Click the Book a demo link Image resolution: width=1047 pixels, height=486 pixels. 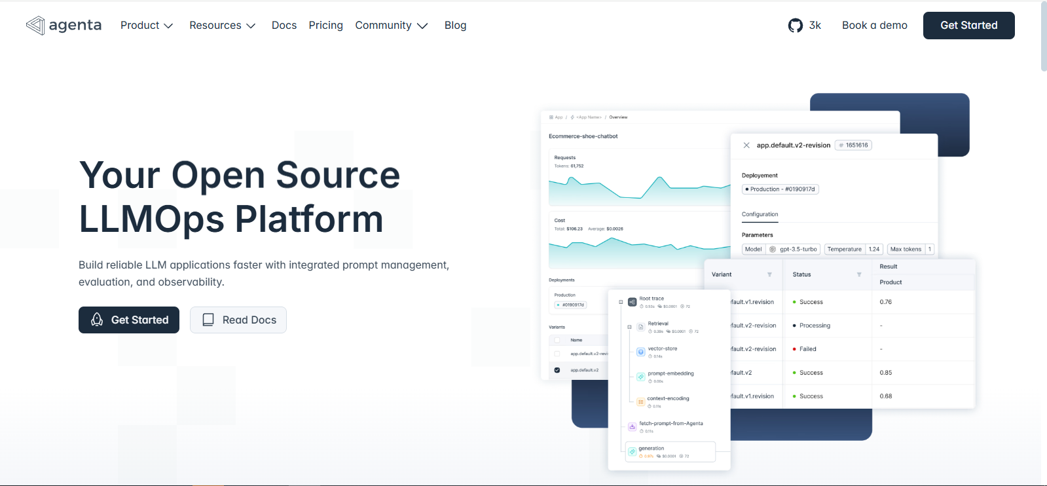tap(875, 26)
